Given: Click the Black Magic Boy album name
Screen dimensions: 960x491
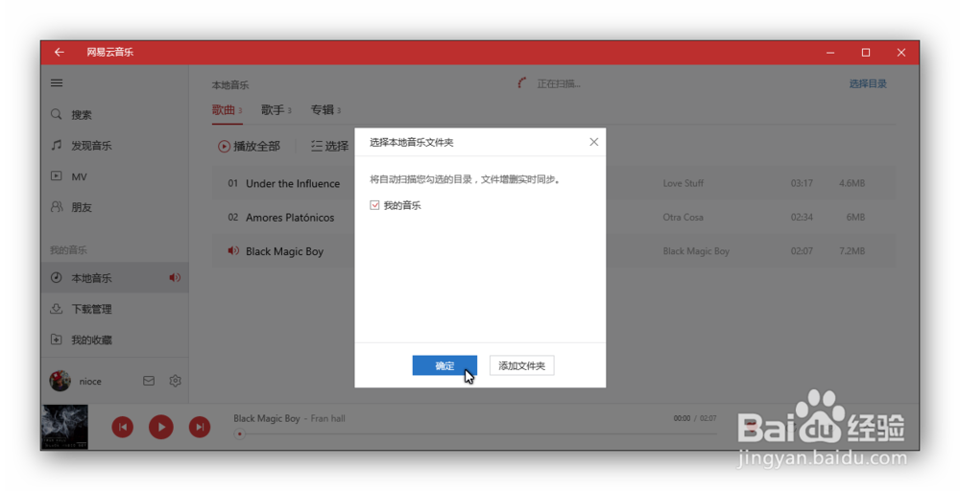Looking at the screenshot, I should point(696,250).
